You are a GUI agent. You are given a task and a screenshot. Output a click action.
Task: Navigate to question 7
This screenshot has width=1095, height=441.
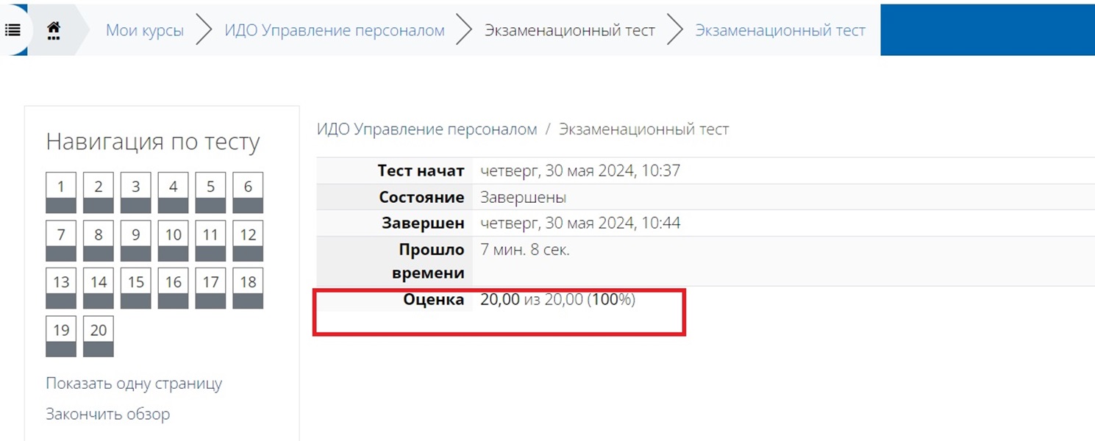[x=61, y=240]
